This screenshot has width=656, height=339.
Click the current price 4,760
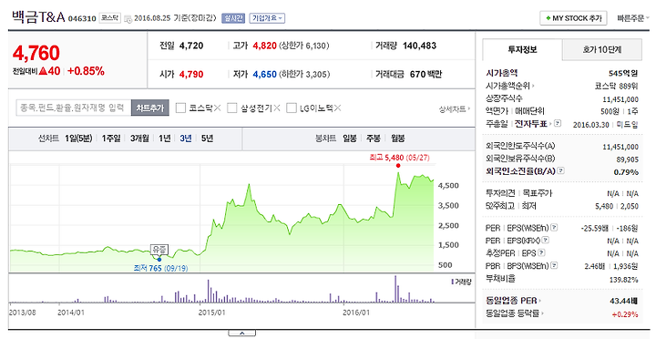pos(36,53)
